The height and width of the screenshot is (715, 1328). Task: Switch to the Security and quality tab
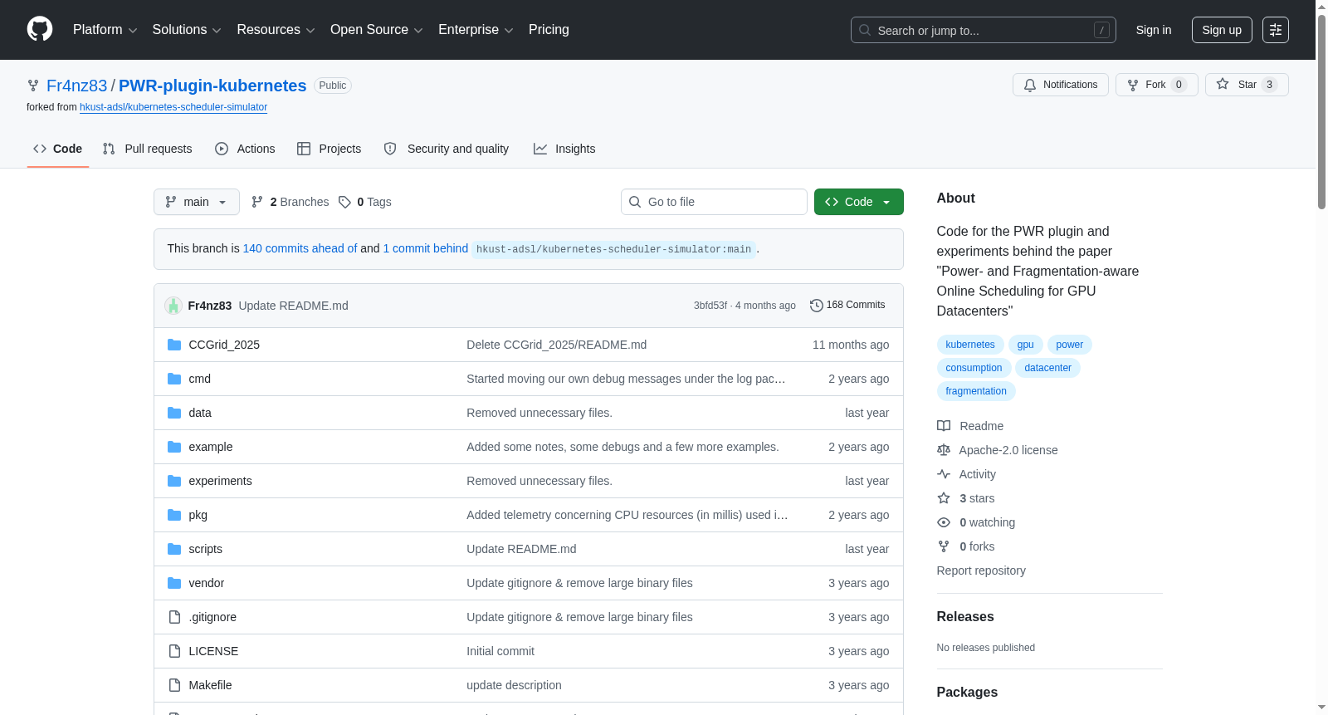point(447,149)
